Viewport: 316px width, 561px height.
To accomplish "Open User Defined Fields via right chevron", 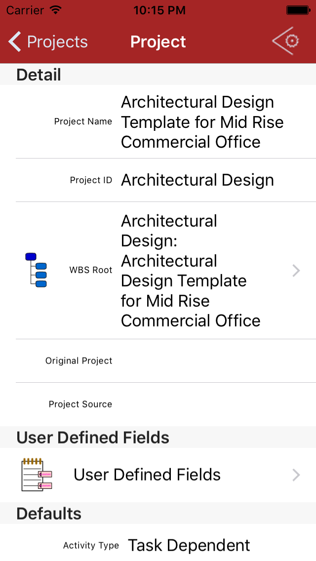I will [x=296, y=475].
